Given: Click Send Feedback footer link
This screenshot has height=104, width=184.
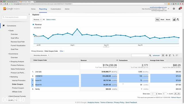Looking at the screenshot, I should coord(131,103).
